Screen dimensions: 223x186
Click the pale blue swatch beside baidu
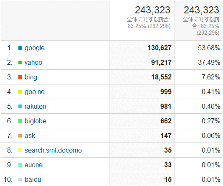20,179
